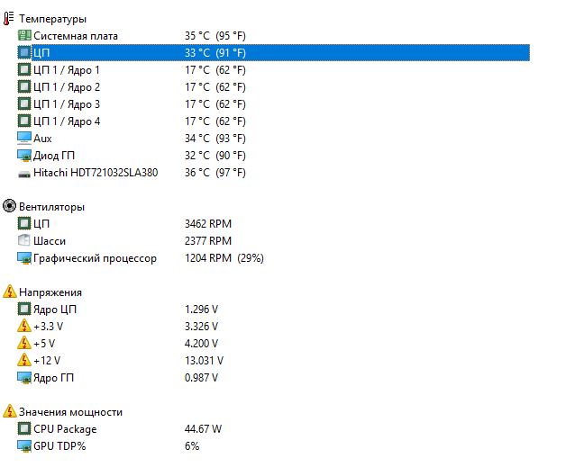Click the GPU icon next to Диод ГП

pos(24,156)
